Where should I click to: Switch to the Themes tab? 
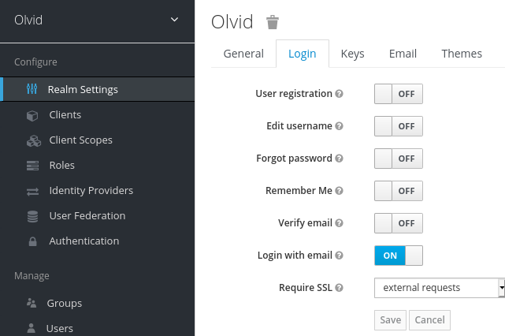462,54
